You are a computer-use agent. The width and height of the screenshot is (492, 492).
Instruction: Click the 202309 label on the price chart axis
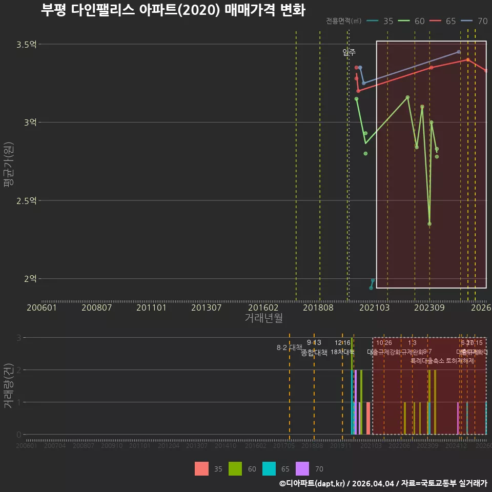tap(429, 307)
